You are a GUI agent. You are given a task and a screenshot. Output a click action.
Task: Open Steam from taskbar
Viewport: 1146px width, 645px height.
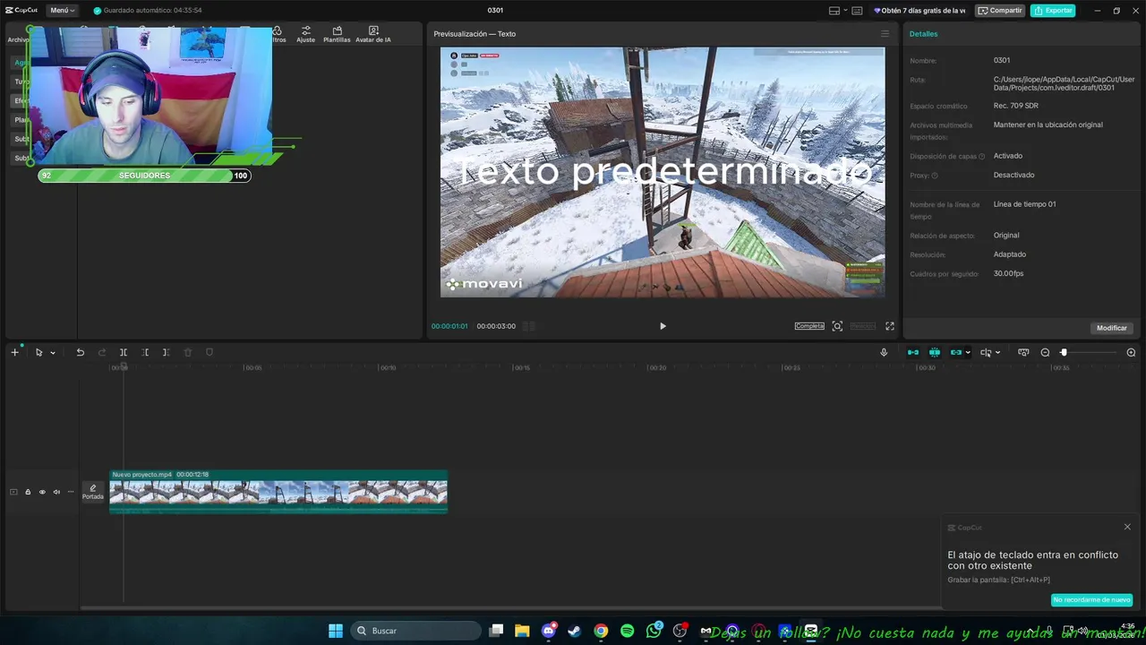point(575,631)
